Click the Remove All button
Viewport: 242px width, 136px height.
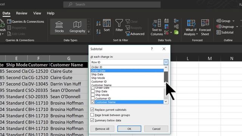tap(102, 129)
